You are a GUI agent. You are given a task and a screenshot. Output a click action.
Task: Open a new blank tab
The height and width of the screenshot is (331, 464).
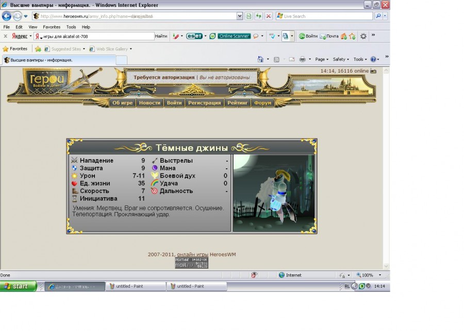click(x=121, y=60)
